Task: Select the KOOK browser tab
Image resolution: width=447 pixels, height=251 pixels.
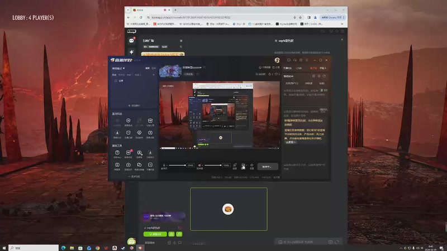Action: click(151, 10)
